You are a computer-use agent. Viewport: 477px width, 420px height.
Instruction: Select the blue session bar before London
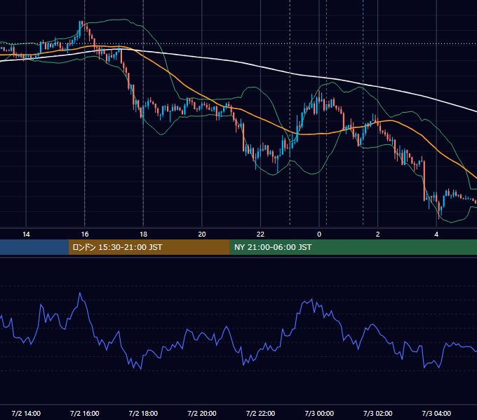tap(34, 247)
